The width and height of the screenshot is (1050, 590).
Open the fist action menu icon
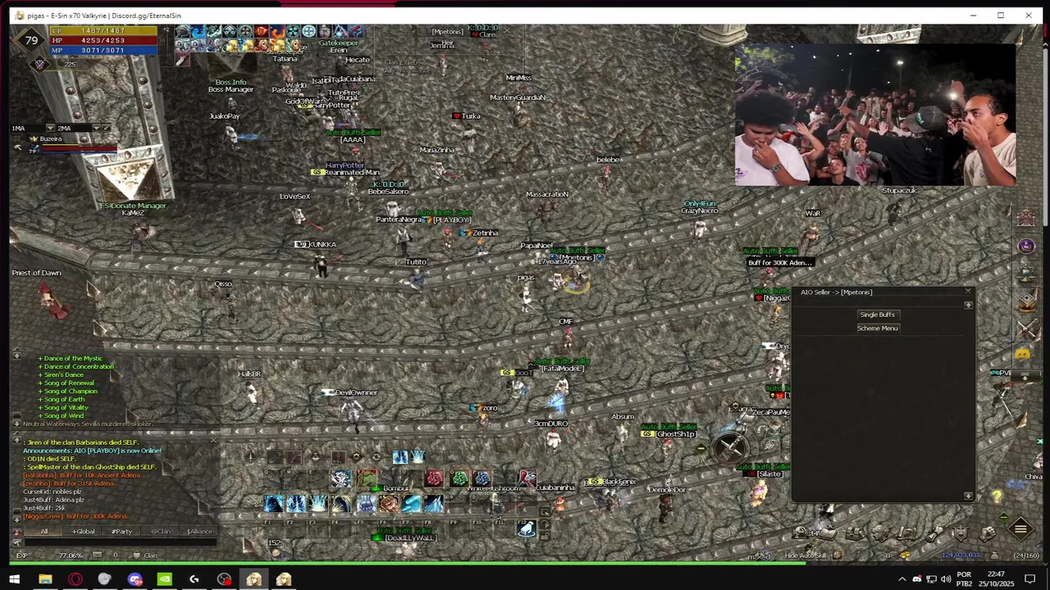pos(988,533)
